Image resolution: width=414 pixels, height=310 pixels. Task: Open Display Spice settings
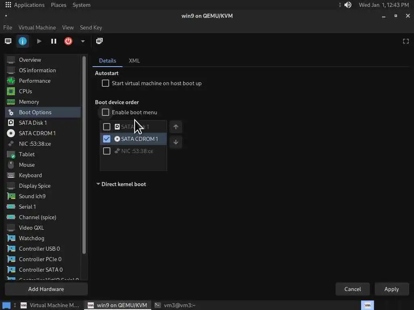[x=43, y=186]
